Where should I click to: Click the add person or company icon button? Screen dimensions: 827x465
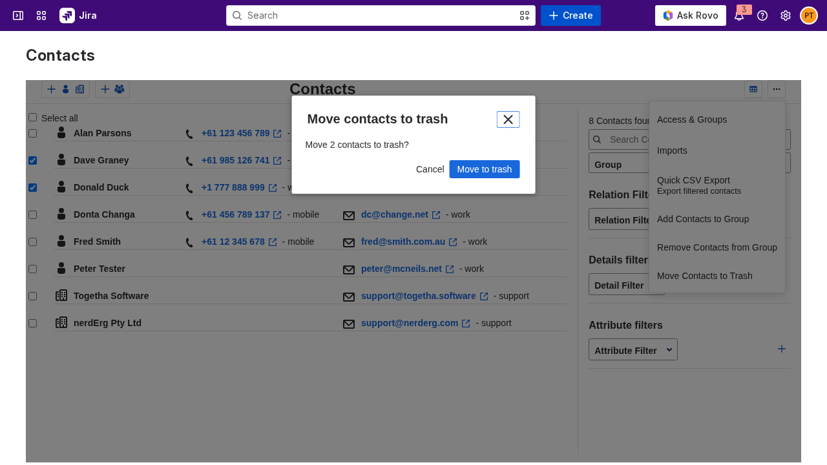pyautogui.click(x=66, y=89)
